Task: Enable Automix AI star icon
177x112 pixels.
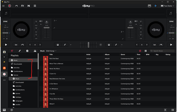Action: tap(155, 6)
